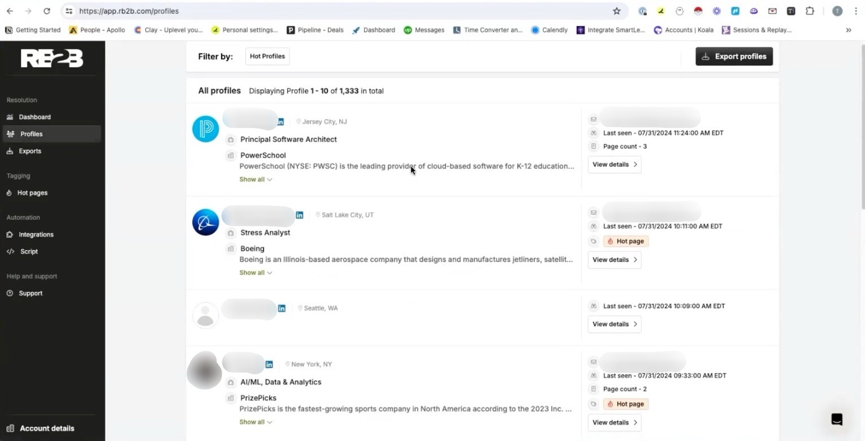Screen dimensions: 865x441
Task: Click the Boeing company name
Action: pos(252,248)
